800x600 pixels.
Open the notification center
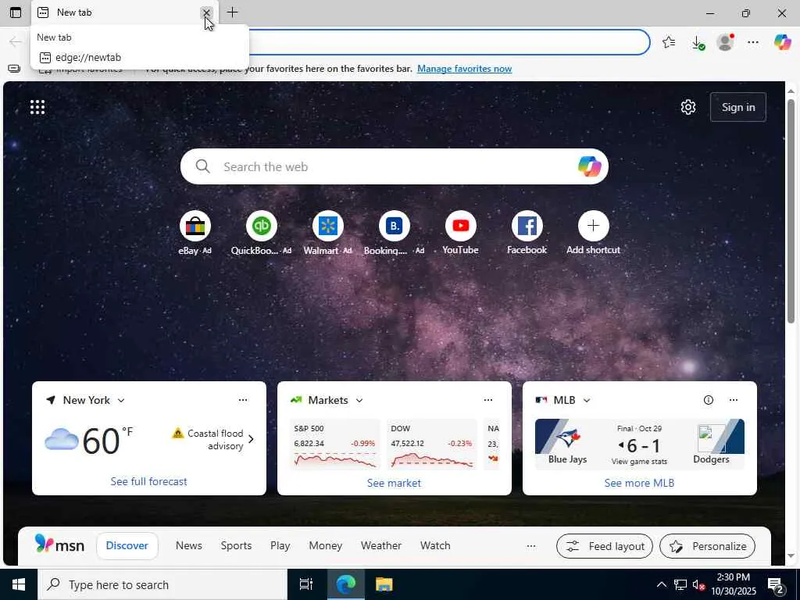776,584
